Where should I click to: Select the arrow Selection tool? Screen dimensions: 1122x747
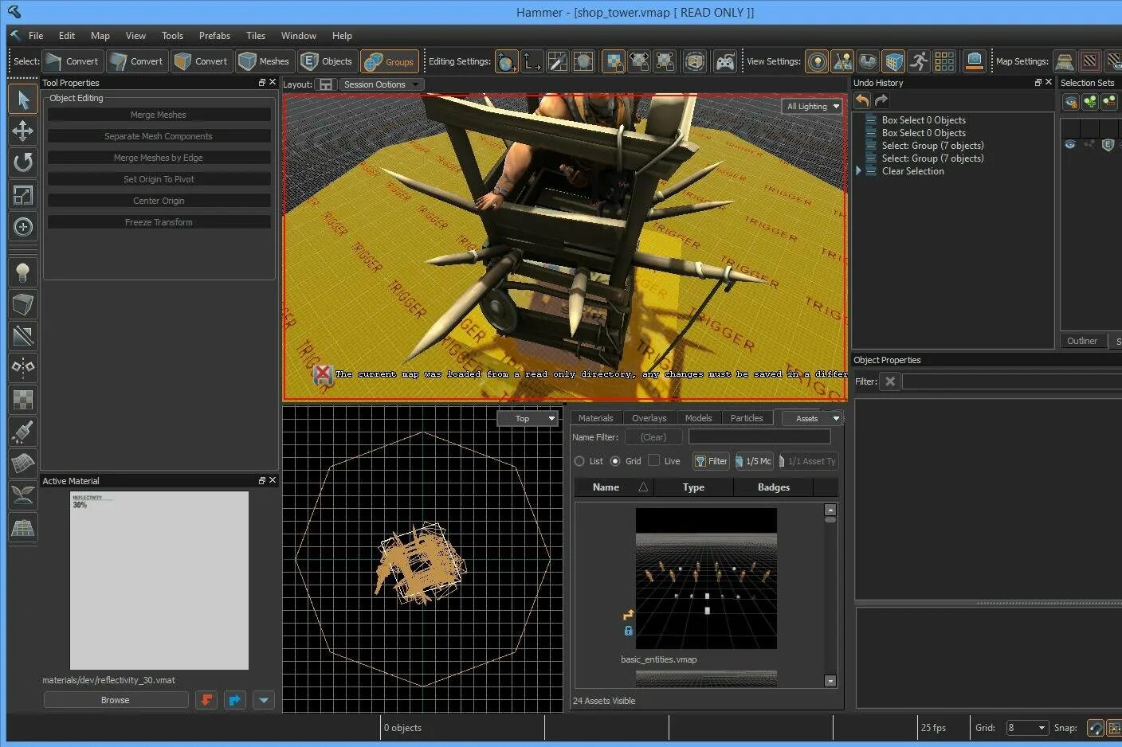click(23, 100)
